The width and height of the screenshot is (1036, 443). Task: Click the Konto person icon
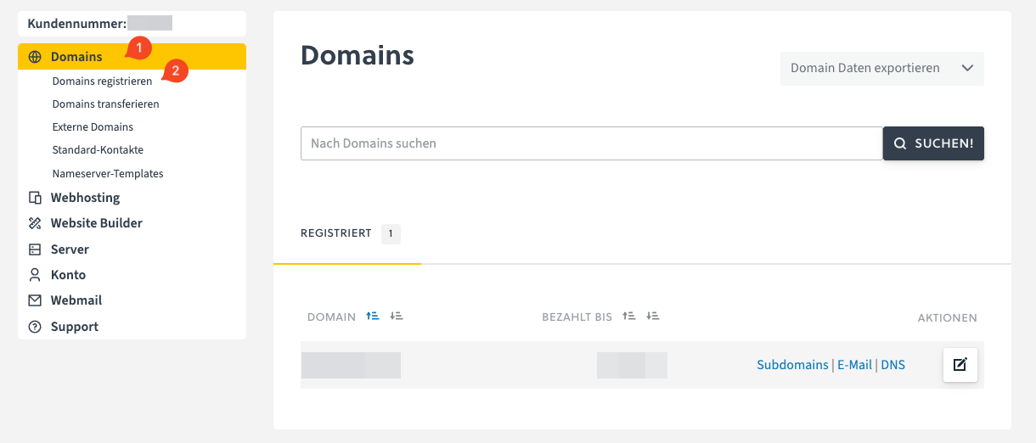pyautogui.click(x=35, y=275)
